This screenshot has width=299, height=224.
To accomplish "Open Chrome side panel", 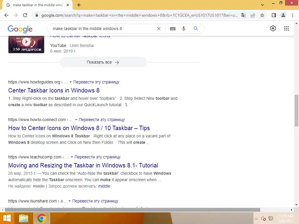I will 274,15.
